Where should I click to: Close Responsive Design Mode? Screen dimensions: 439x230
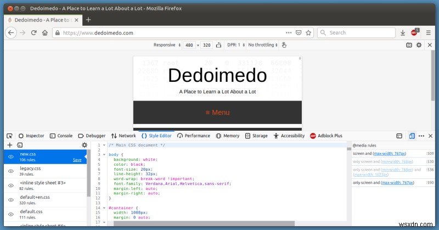(x=430, y=45)
